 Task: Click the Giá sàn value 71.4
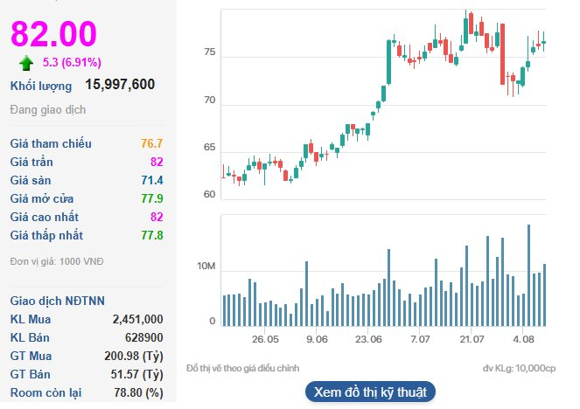[151, 180]
